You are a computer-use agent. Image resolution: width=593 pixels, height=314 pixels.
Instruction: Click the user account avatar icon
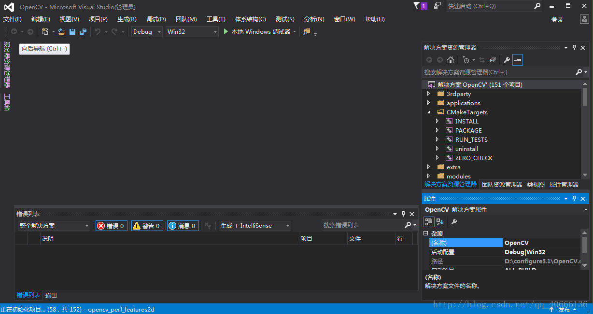(x=584, y=19)
